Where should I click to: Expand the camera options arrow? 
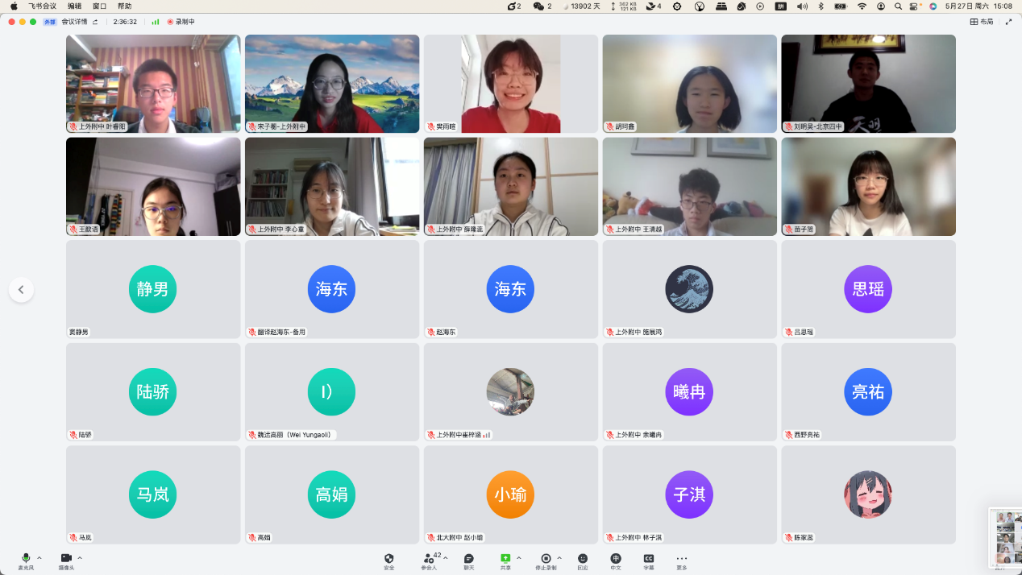click(80, 558)
